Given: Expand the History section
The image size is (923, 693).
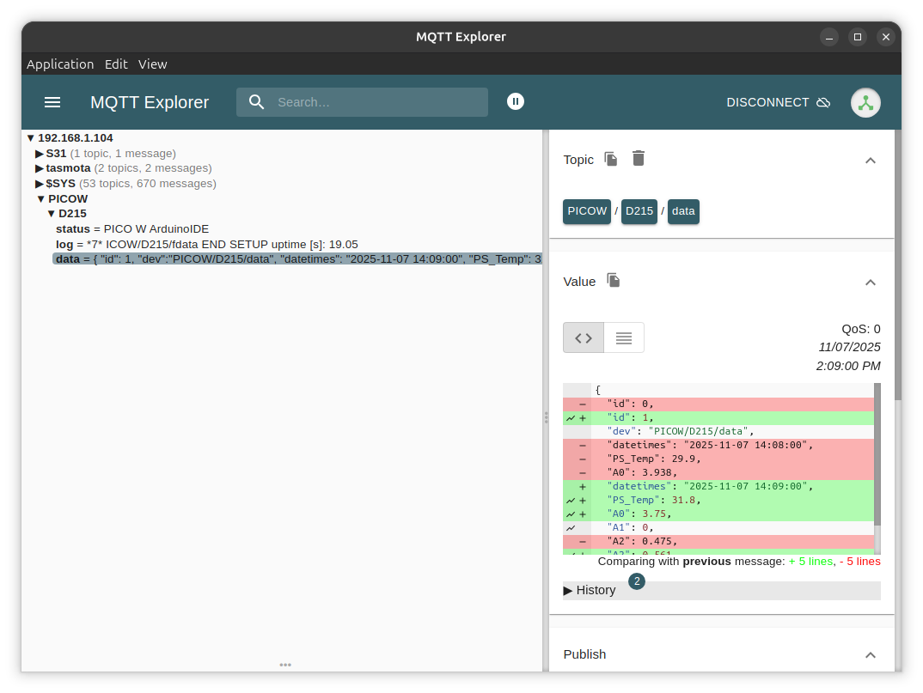Looking at the screenshot, I should (590, 590).
